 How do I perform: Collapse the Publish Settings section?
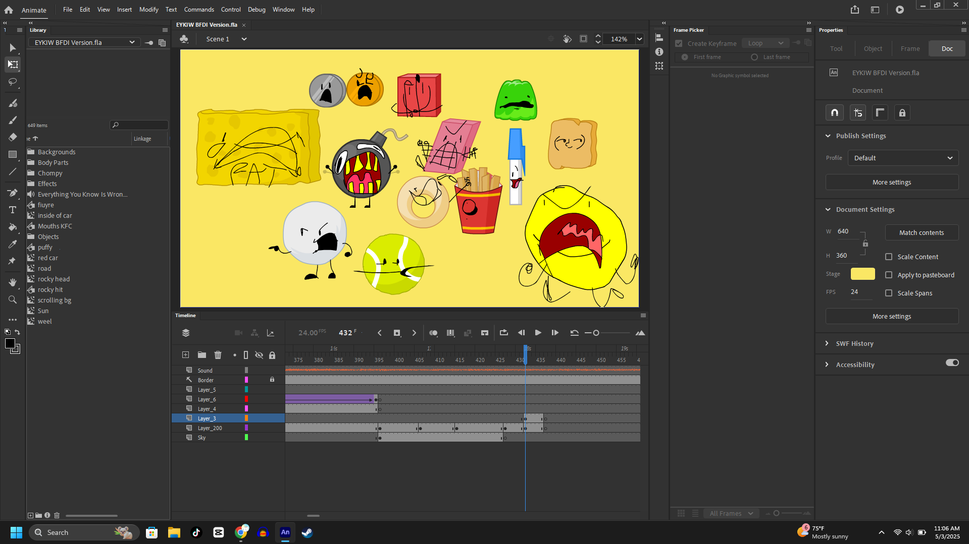[828, 136]
